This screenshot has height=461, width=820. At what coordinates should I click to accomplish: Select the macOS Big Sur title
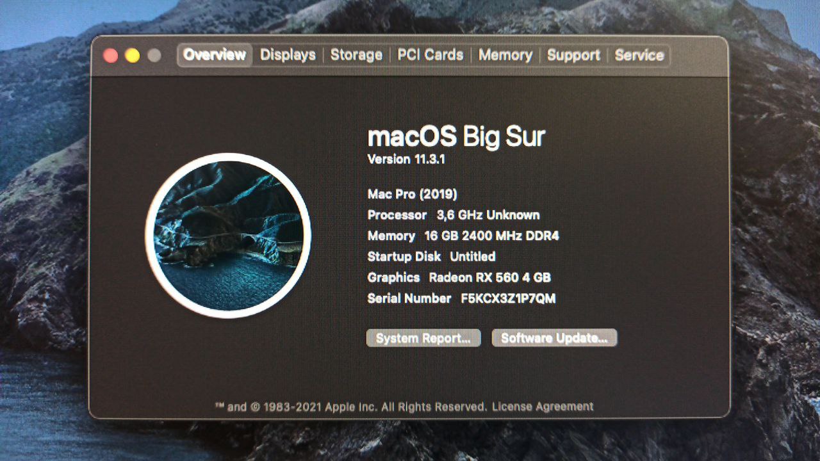click(456, 136)
